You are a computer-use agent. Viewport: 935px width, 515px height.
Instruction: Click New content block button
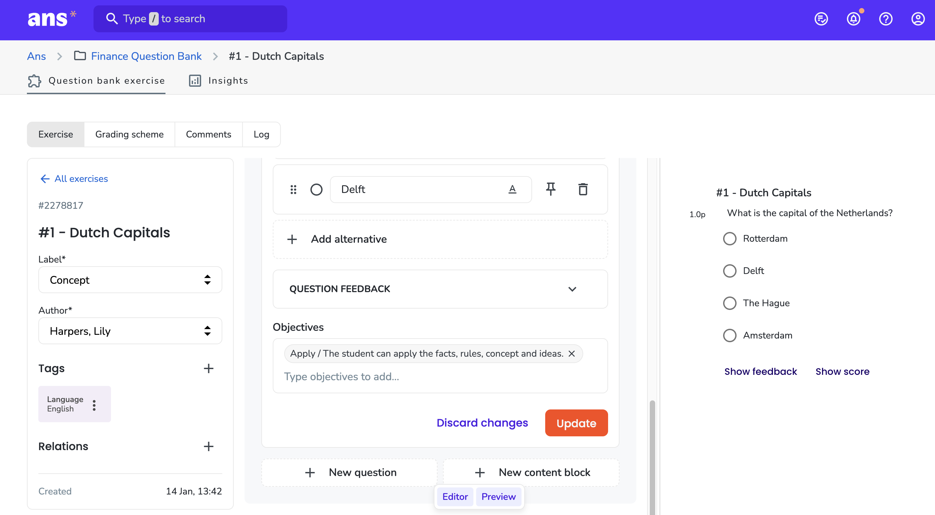tap(531, 472)
